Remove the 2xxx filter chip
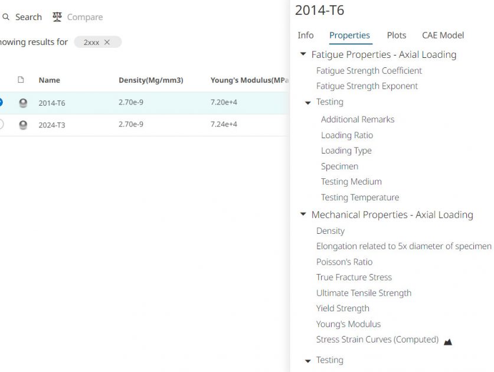This screenshot has width=494, height=372. tap(107, 43)
